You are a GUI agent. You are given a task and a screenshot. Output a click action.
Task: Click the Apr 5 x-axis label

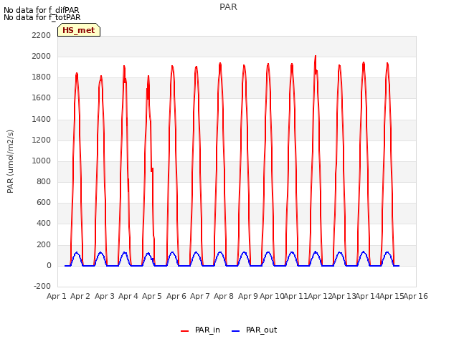[152, 296]
